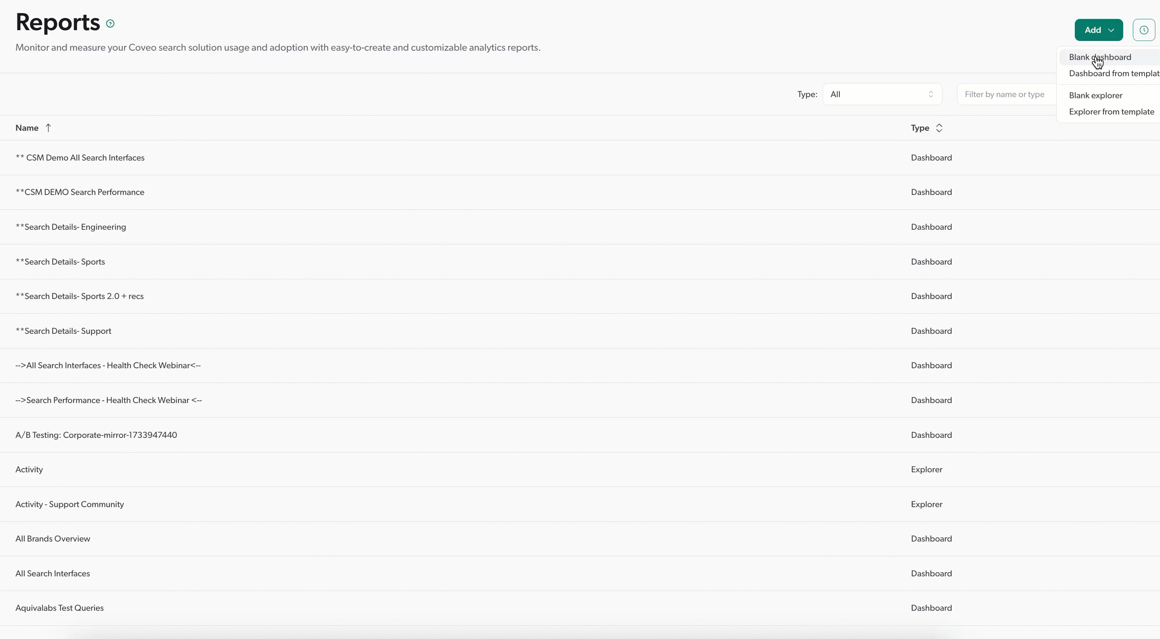
Task: Open the Search Details- Engineering dashboard
Action: coord(71,227)
